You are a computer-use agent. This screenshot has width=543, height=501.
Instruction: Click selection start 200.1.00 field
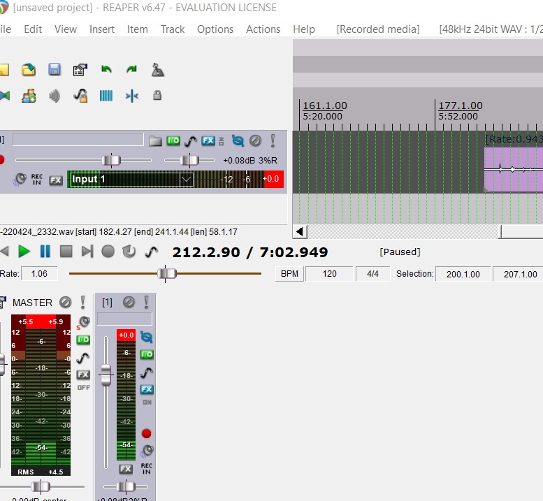(463, 274)
